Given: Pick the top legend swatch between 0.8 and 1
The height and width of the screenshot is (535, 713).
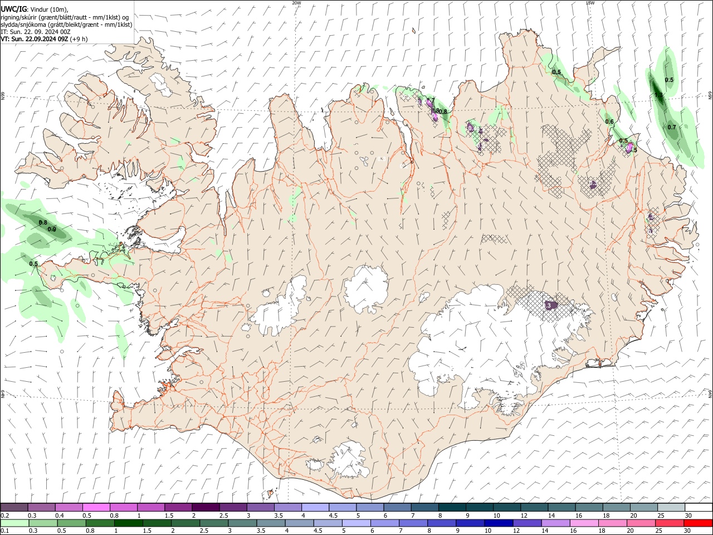Looking at the screenshot, I should click(x=124, y=508).
